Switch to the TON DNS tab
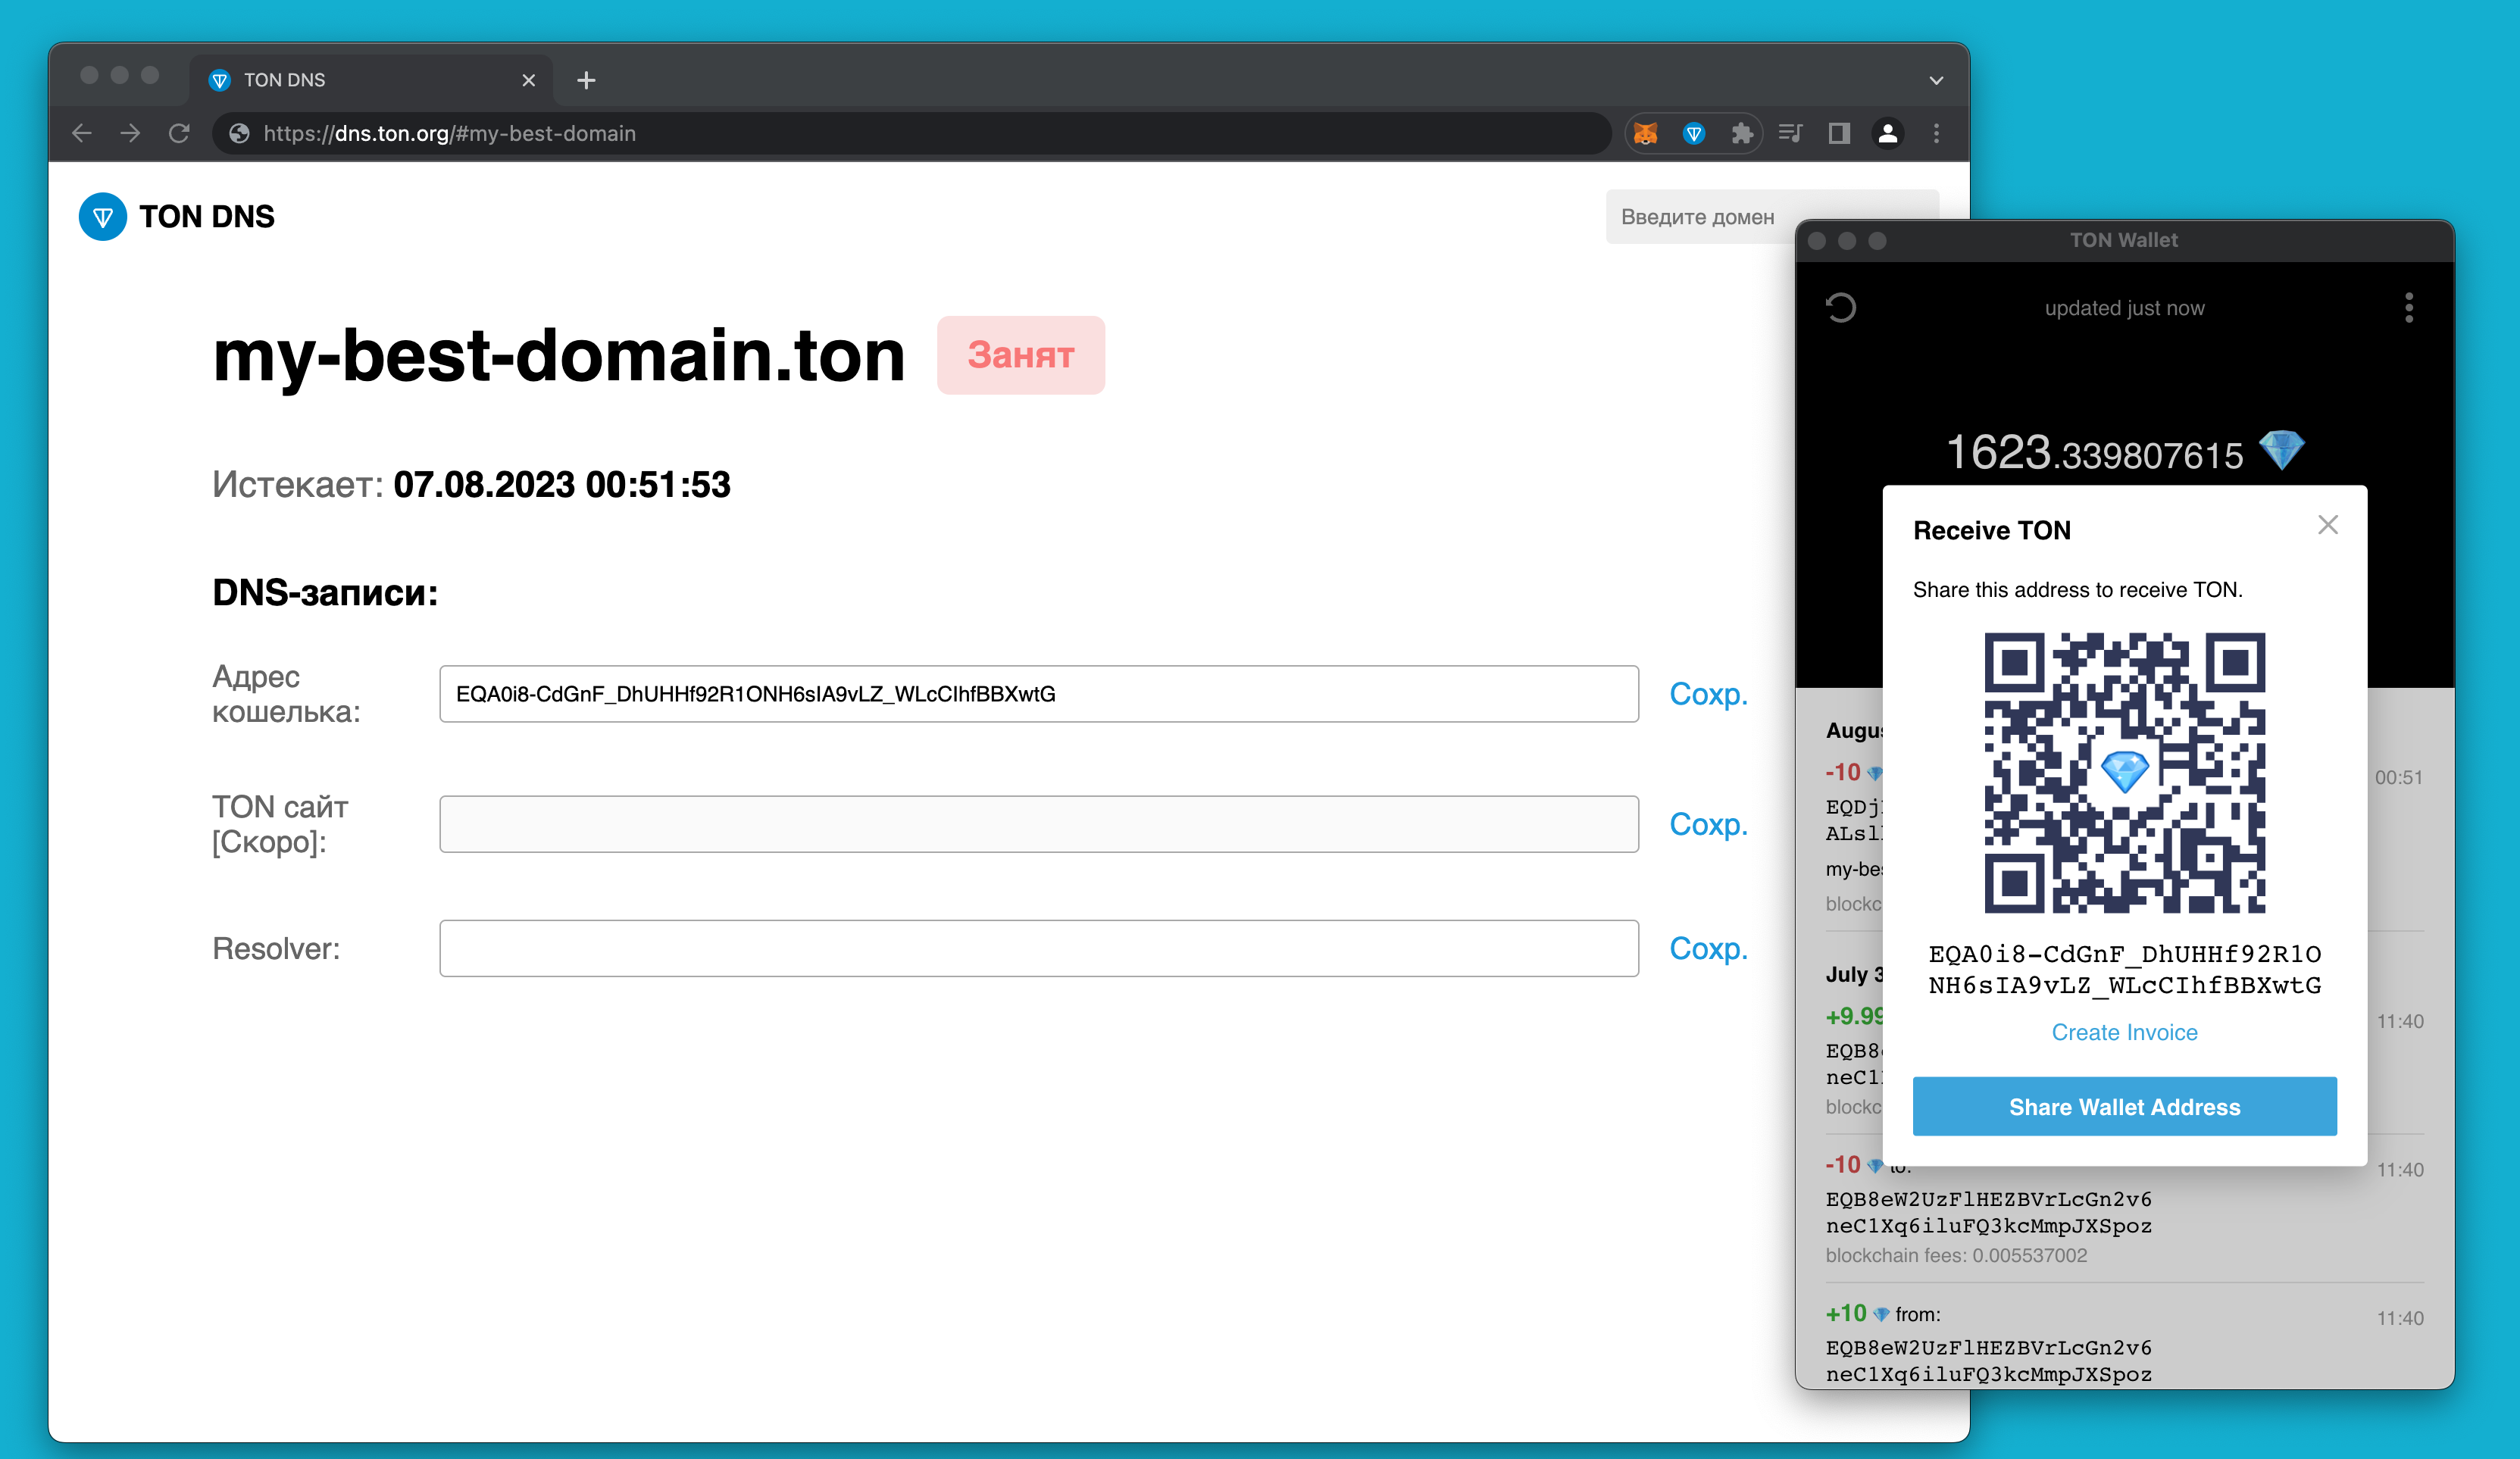 tap(360, 80)
